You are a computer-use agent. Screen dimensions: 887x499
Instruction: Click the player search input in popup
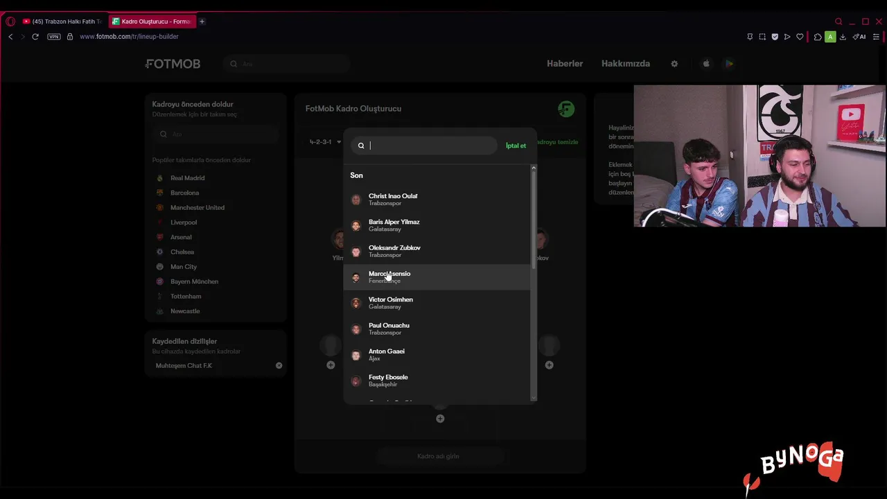(424, 146)
